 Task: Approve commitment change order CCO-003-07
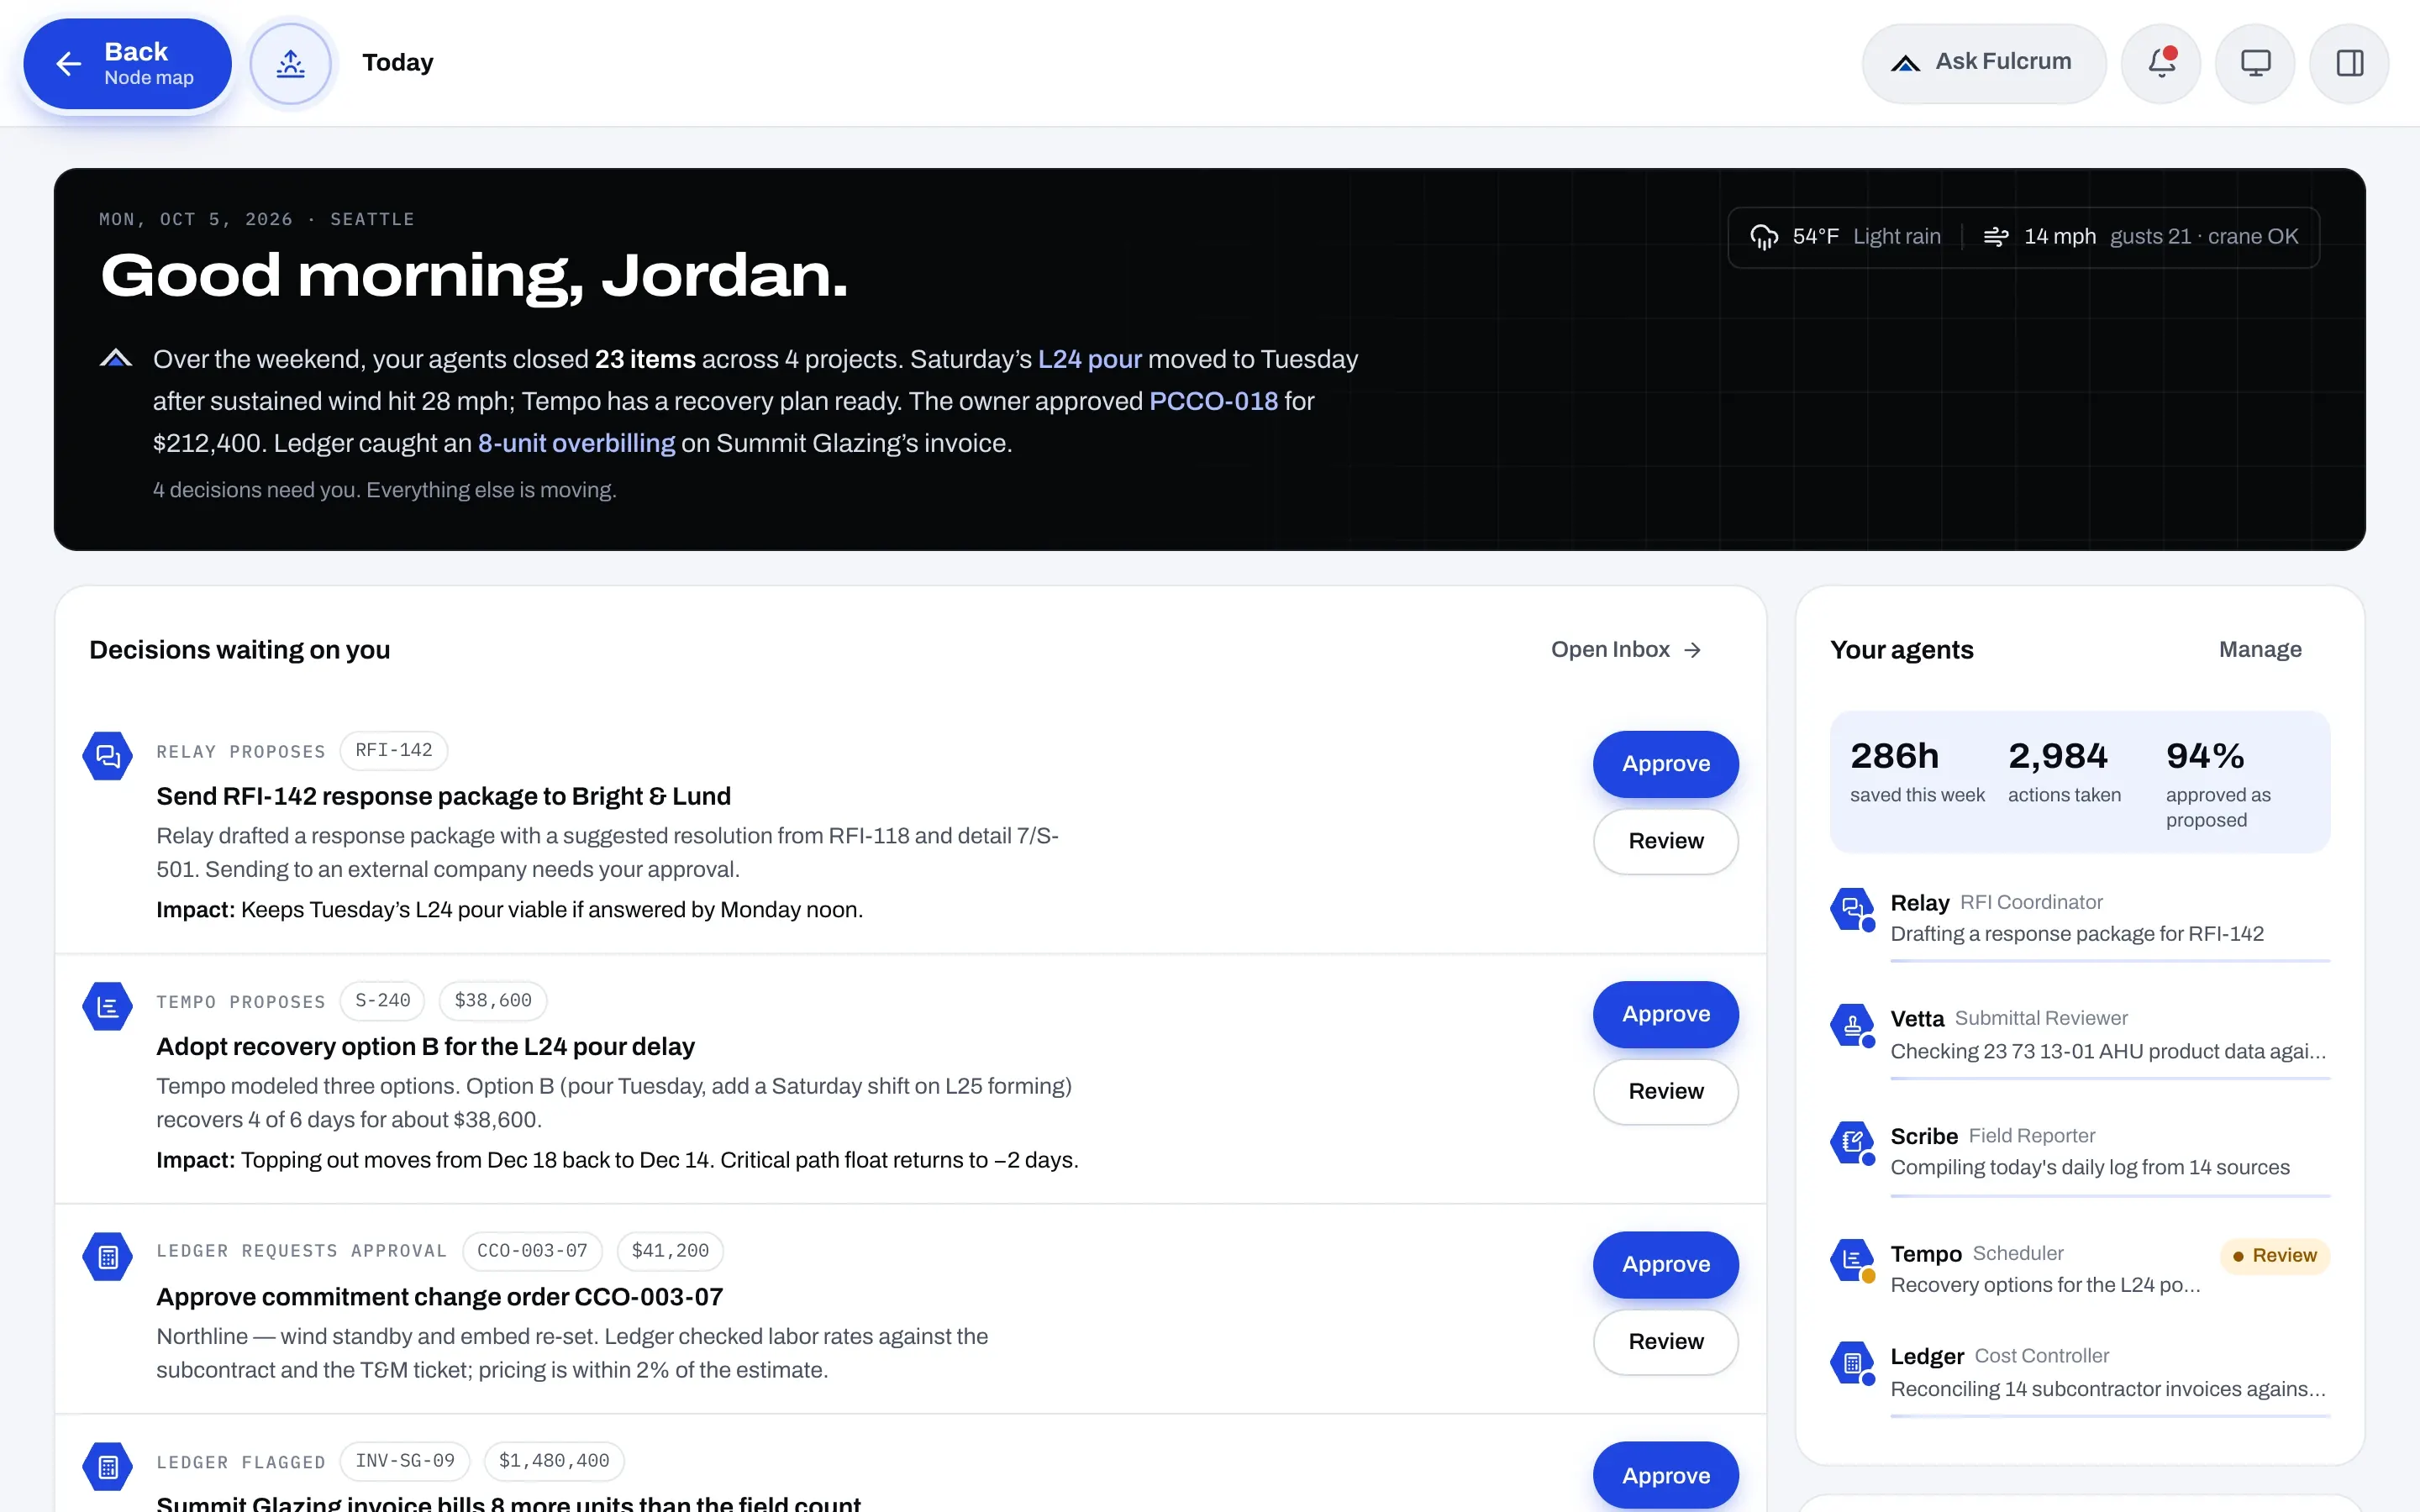(x=1665, y=1265)
